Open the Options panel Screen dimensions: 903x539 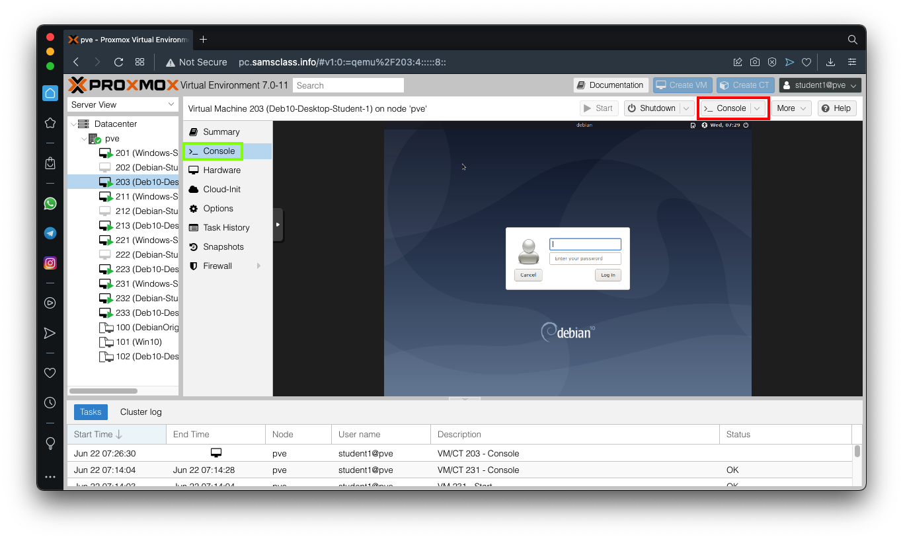tap(227, 209)
